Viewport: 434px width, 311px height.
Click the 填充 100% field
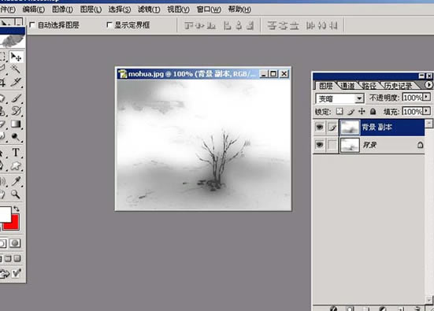412,112
